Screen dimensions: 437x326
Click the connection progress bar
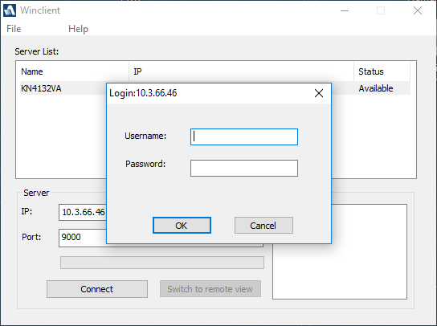pyautogui.click(x=162, y=263)
